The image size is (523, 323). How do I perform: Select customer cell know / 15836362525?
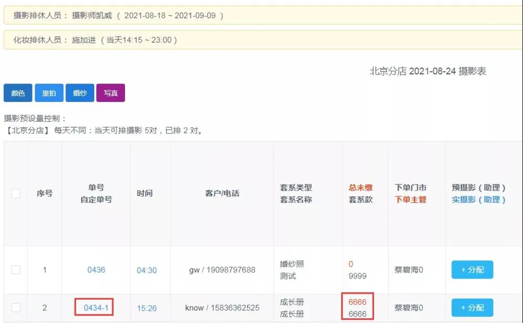[222, 308]
